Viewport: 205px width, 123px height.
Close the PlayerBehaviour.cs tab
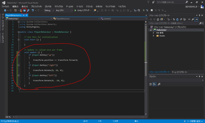[x=27, y=15]
